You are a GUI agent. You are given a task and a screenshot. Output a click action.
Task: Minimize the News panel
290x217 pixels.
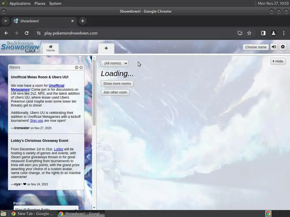pos(76,68)
